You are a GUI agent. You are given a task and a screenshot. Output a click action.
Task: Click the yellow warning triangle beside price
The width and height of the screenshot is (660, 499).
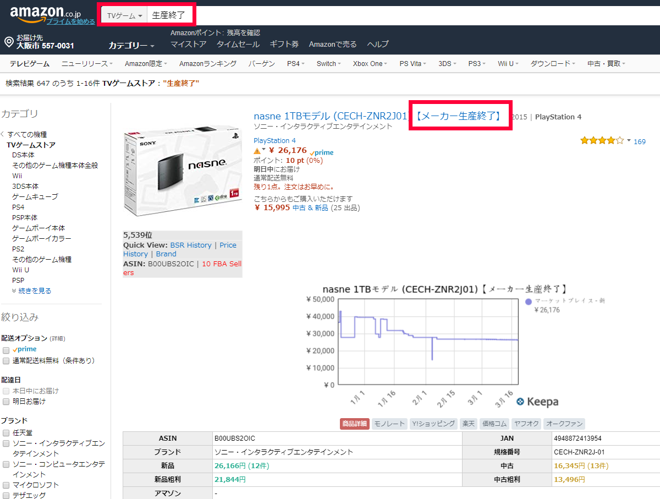(x=257, y=151)
